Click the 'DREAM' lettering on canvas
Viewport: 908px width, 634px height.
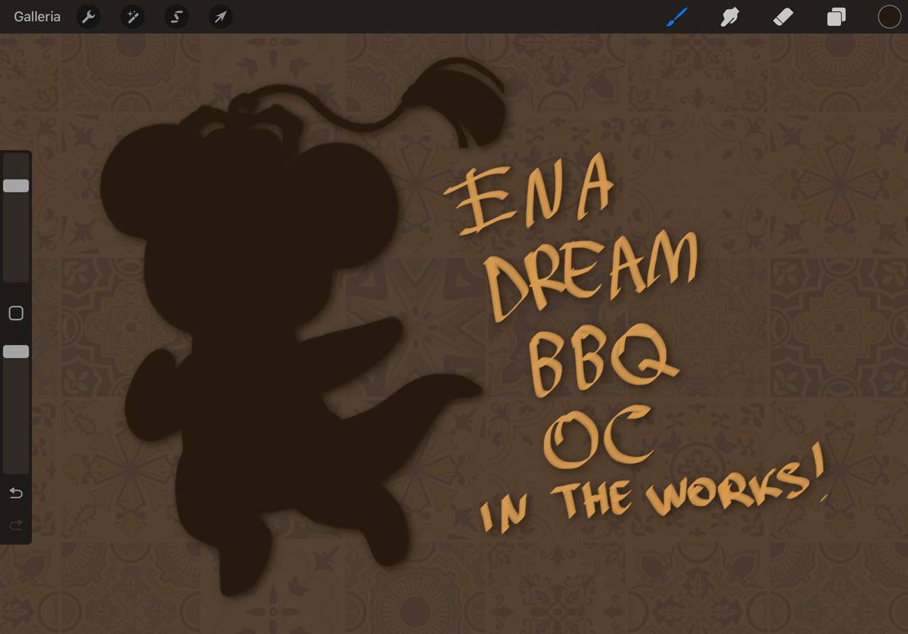[x=592, y=276]
